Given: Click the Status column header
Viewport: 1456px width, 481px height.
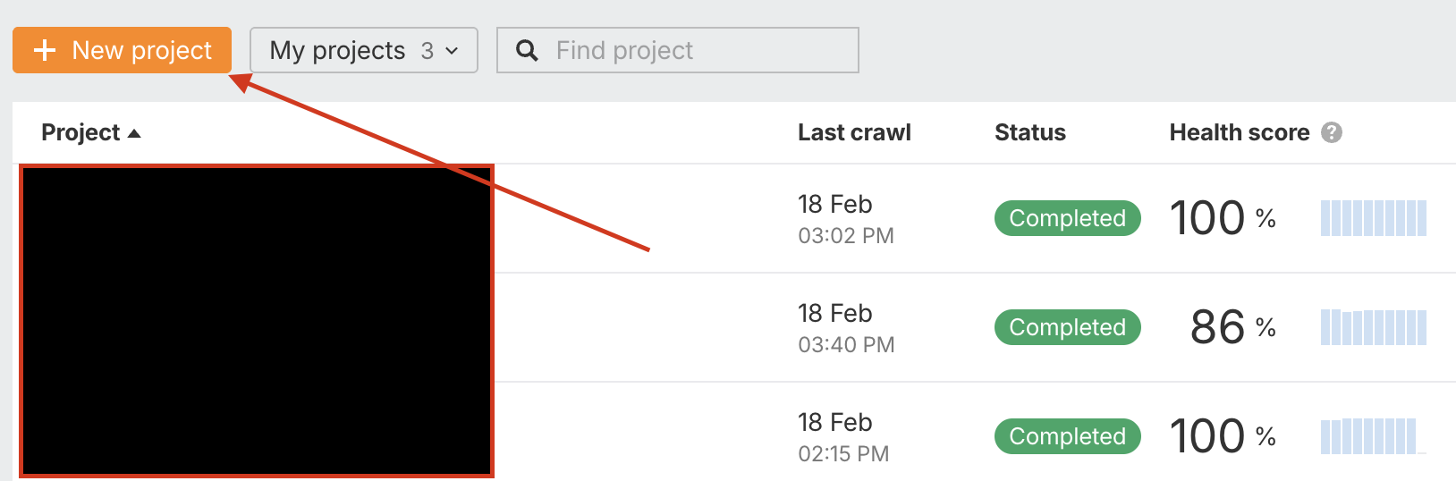Looking at the screenshot, I should coord(1029,132).
